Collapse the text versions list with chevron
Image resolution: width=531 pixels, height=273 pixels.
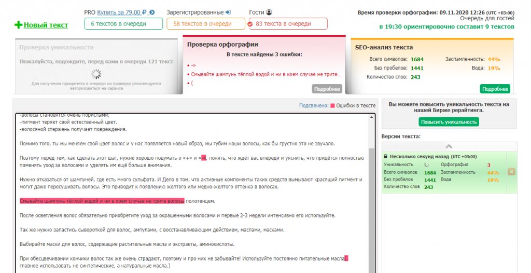pos(449,146)
